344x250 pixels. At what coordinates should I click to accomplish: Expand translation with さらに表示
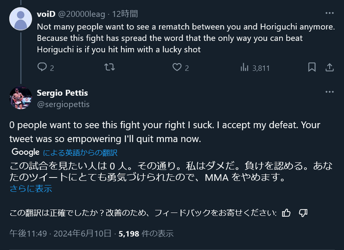pyautogui.click(x=30, y=188)
